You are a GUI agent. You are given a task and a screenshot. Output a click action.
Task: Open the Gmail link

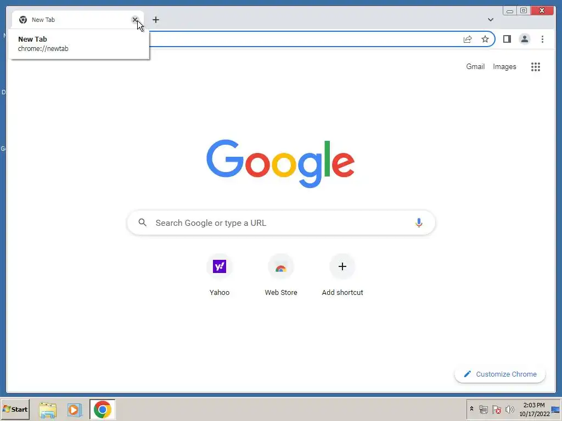(x=475, y=66)
